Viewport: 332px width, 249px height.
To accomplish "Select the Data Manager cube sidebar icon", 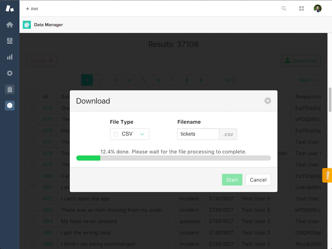I will coord(10,106).
